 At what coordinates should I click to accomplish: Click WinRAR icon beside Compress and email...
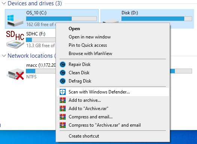63,117
